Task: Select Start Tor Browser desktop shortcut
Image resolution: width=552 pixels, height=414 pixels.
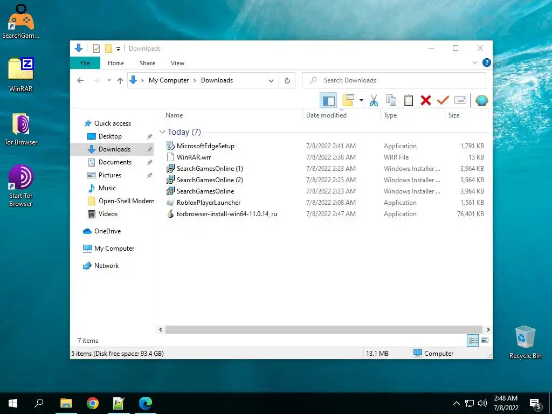Action: point(21,186)
